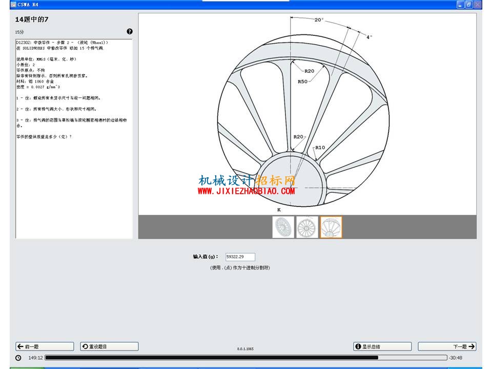This screenshot has height=369, width=492.
Task: Restore down the CSWA R4 window
Action: click(469, 5)
